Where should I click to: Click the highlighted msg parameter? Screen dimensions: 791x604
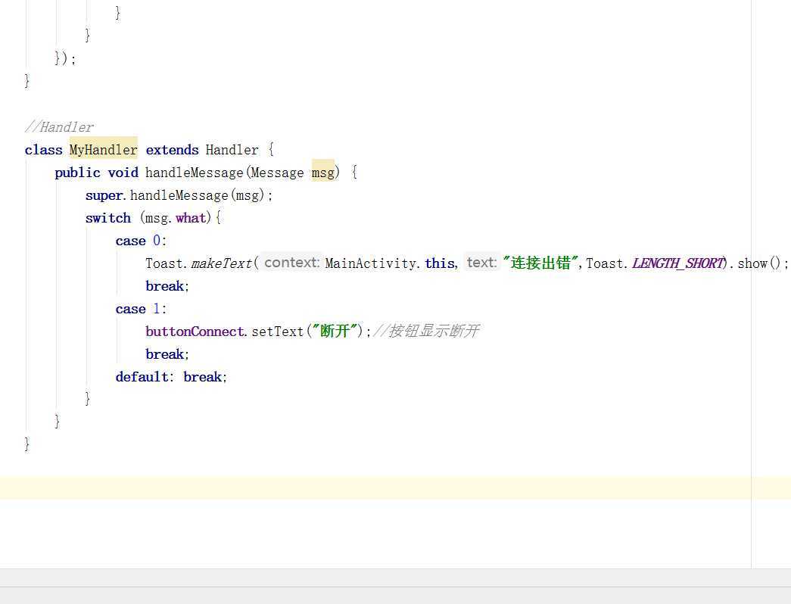click(x=323, y=173)
